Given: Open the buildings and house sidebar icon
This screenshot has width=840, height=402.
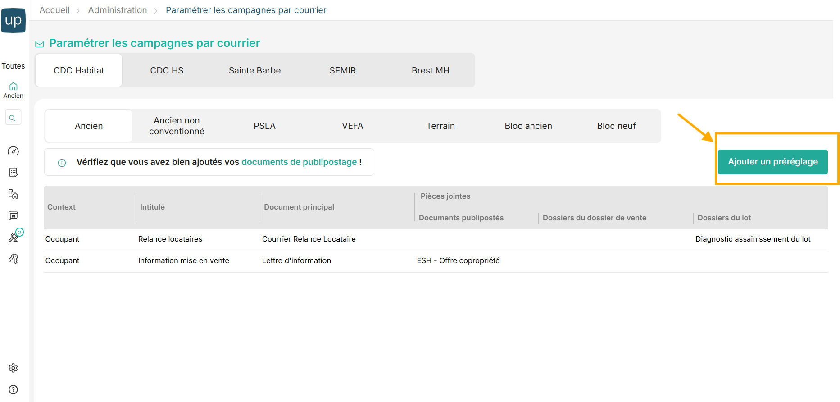Looking at the screenshot, I should point(14,194).
